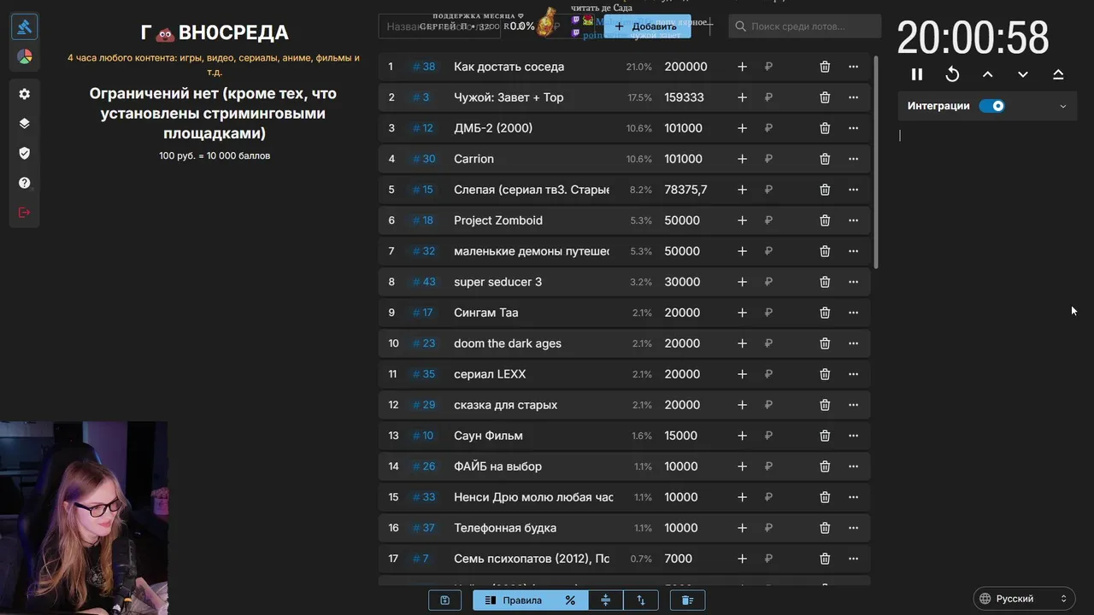The height and width of the screenshot is (615, 1094).
Task: Click the clear-all-lots trash icon at bottom
Action: 687,600
